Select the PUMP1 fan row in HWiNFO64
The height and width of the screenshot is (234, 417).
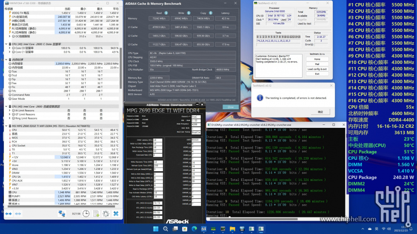(62, 196)
